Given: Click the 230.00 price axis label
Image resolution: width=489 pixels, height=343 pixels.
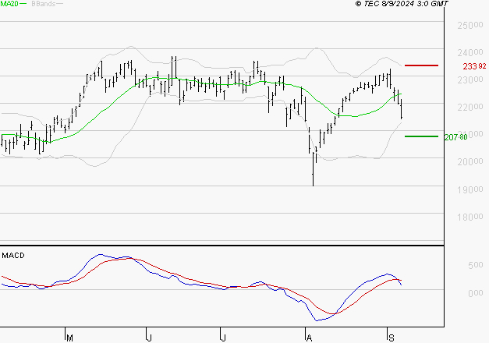Looking at the screenshot, I should (470, 80).
